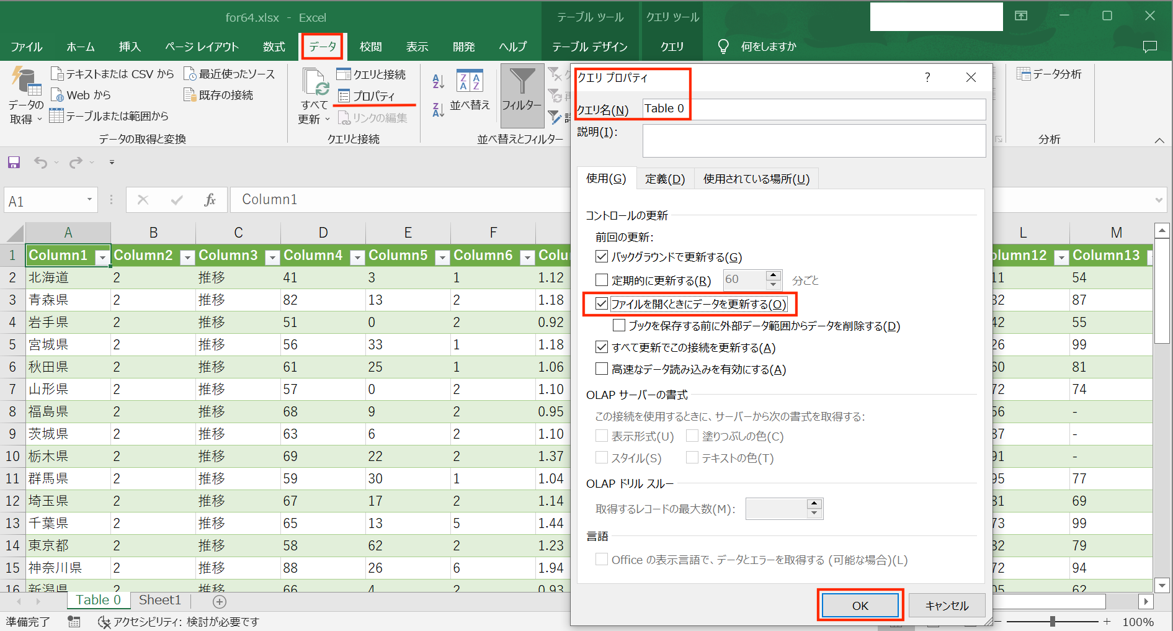Click the Save icon in quick access toolbar
1173x631 pixels.
[x=14, y=163]
